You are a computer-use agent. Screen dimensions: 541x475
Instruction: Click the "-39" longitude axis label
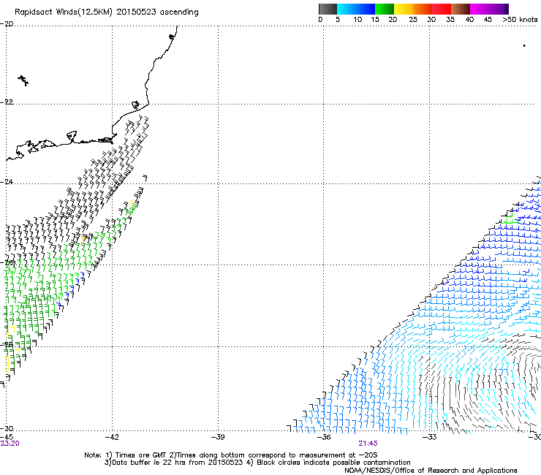(218, 437)
